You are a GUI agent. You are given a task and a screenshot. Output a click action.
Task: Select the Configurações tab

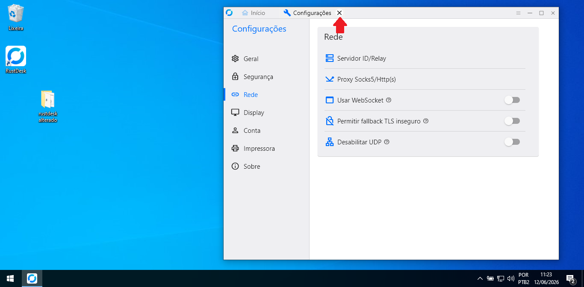[307, 13]
